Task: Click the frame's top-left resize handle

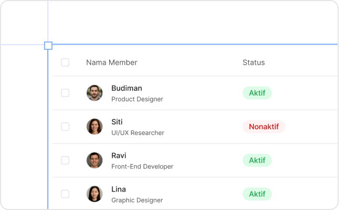Action: coord(48,46)
